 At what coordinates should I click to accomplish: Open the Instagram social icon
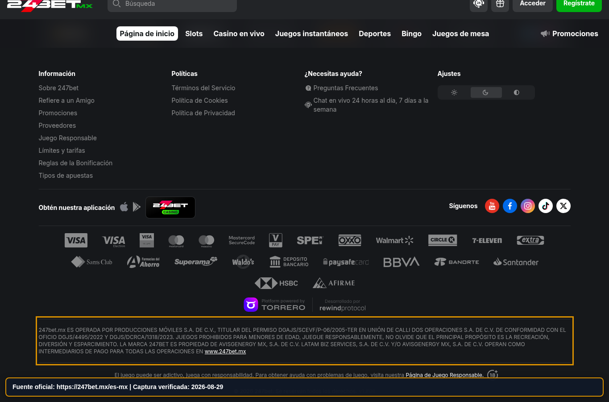(528, 206)
